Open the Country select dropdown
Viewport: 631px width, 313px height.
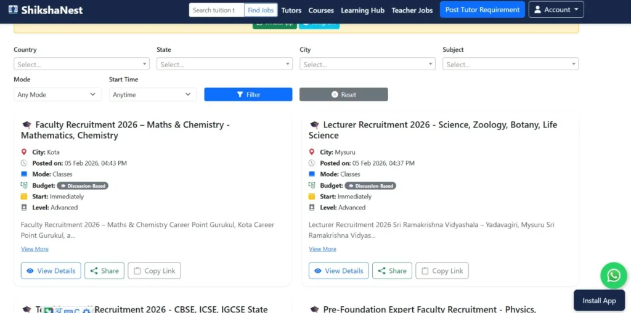pos(81,64)
